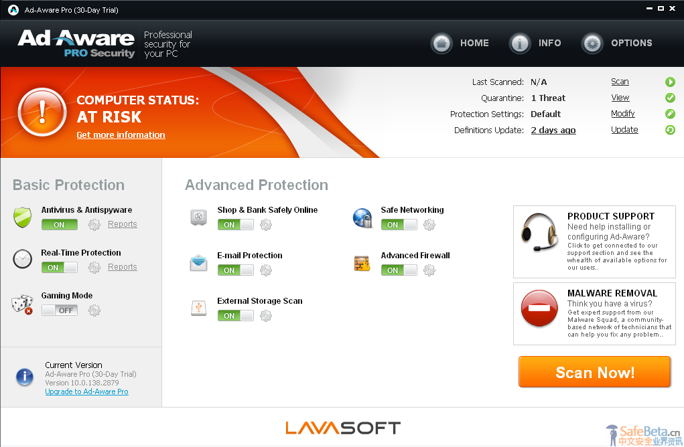The image size is (684, 447).
Task: Click the green Update refresh icon
Action: click(x=670, y=130)
